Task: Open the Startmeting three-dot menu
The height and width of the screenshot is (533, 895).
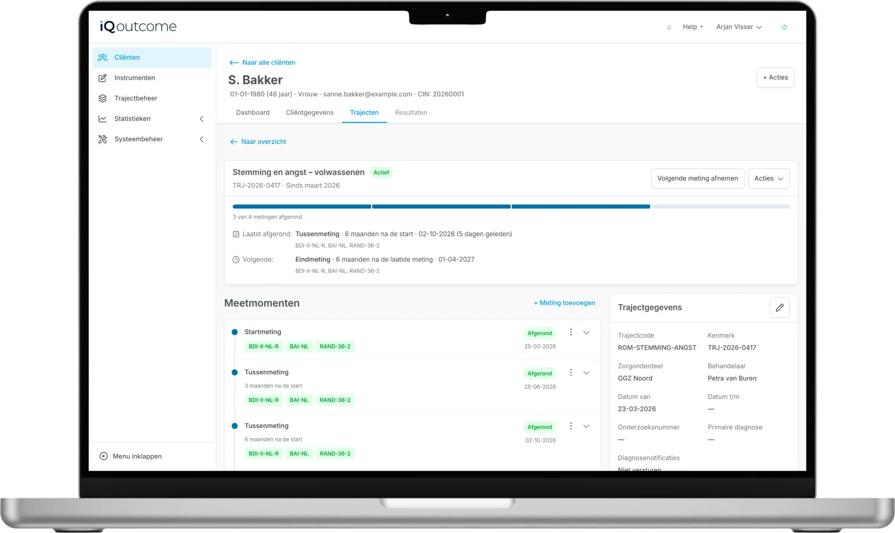Action: tap(571, 332)
